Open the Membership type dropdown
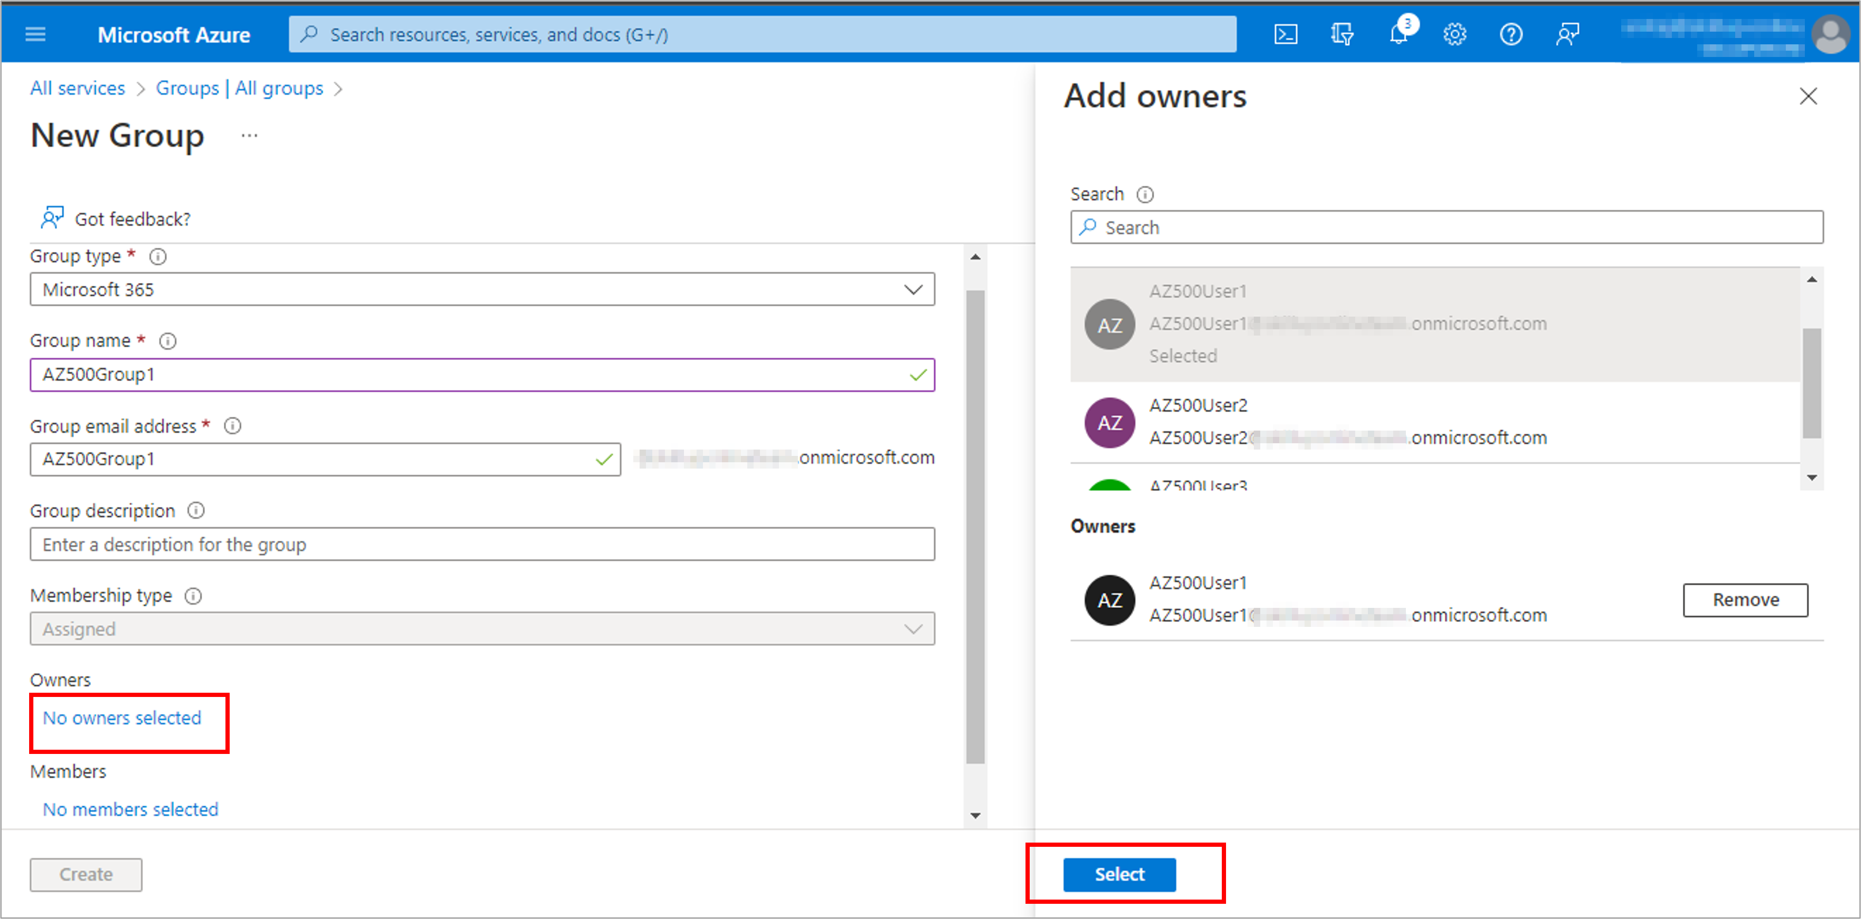 point(483,629)
